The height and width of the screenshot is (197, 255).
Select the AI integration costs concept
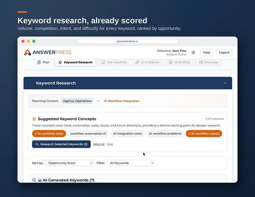[127, 134]
